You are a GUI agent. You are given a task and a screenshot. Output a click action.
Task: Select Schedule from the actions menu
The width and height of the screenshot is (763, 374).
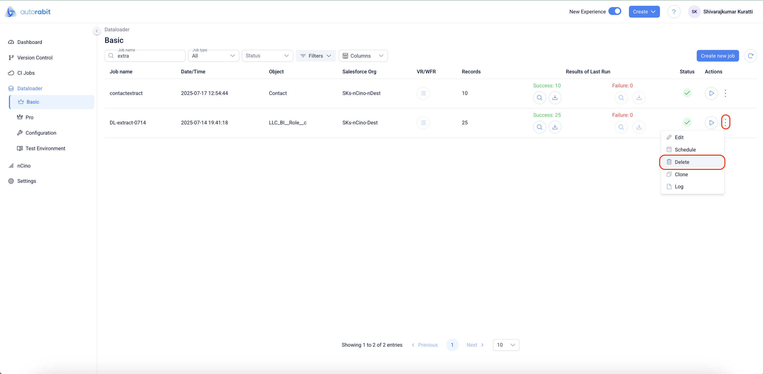click(685, 150)
